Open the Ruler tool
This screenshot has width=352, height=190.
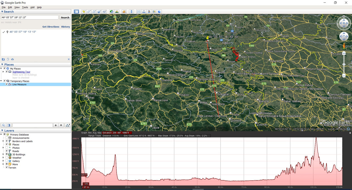(x=131, y=12)
